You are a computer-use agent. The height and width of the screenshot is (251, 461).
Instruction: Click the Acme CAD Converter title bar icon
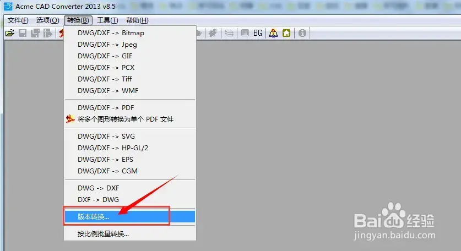tap(8, 6)
